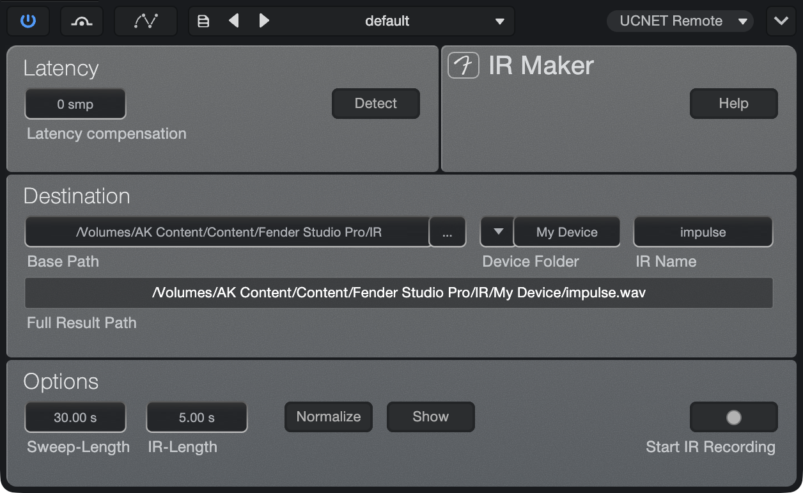The width and height of the screenshot is (803, 493).
Task: Click the Base Path field
Action: [228, 232]
